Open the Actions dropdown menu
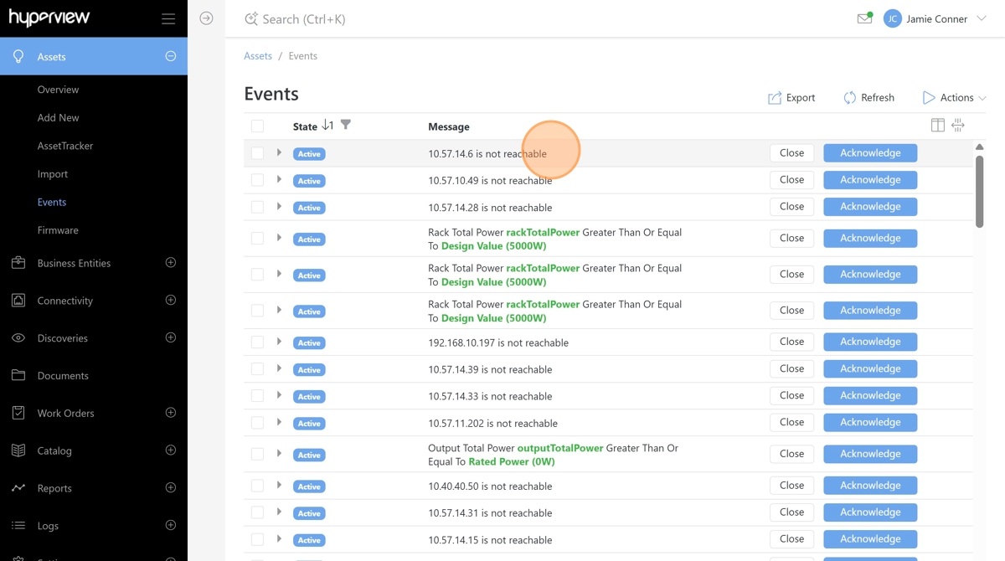This screenshot has width=1005, height=561. point(954,98)
